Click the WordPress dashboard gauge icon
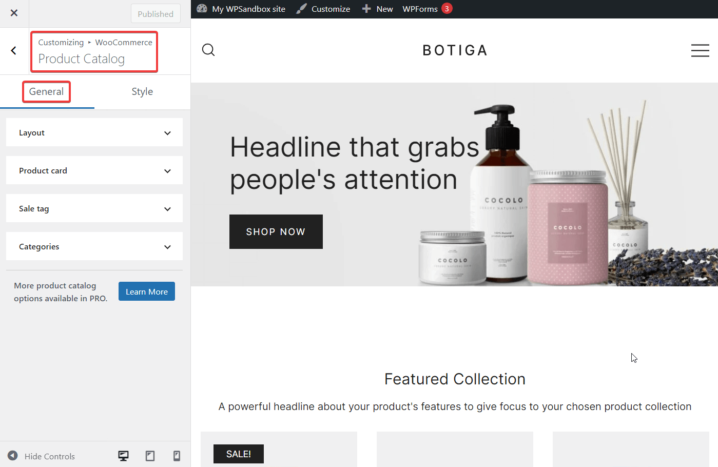 (202, 9)
